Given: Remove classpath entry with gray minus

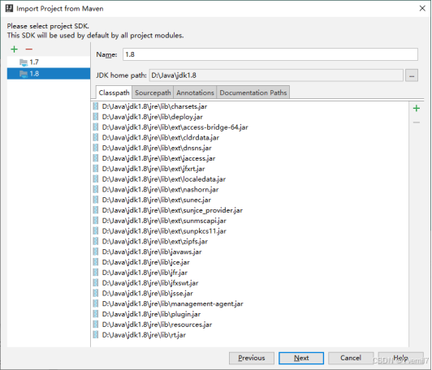Looking at the screenshot, I should (417, 123).
